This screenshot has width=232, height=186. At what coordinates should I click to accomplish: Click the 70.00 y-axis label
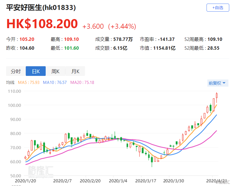[x=16, y=147]
